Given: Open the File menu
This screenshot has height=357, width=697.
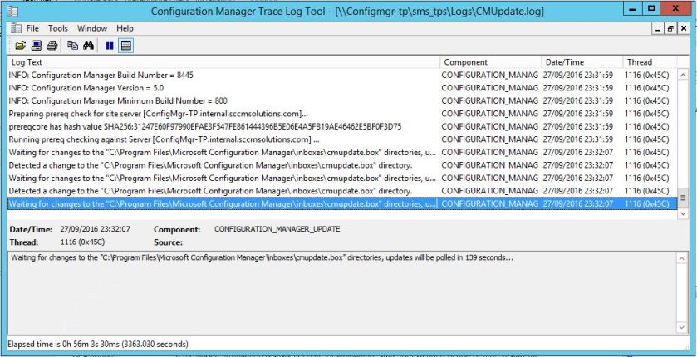Looking at the screenshot, I should [32, 28].
